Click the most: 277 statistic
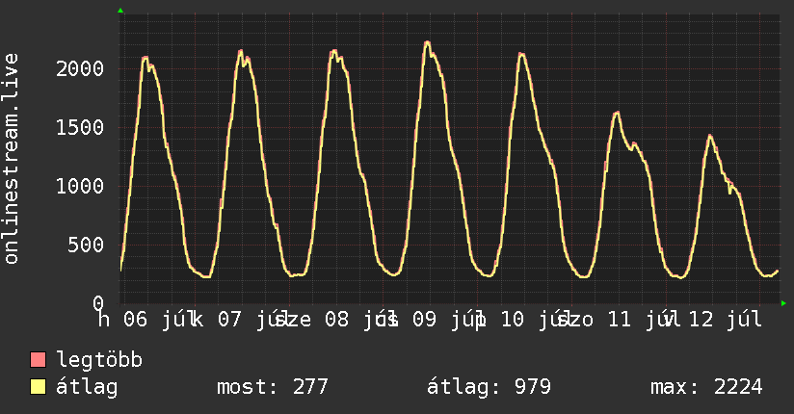794x414 pixels. pos(273,387)
